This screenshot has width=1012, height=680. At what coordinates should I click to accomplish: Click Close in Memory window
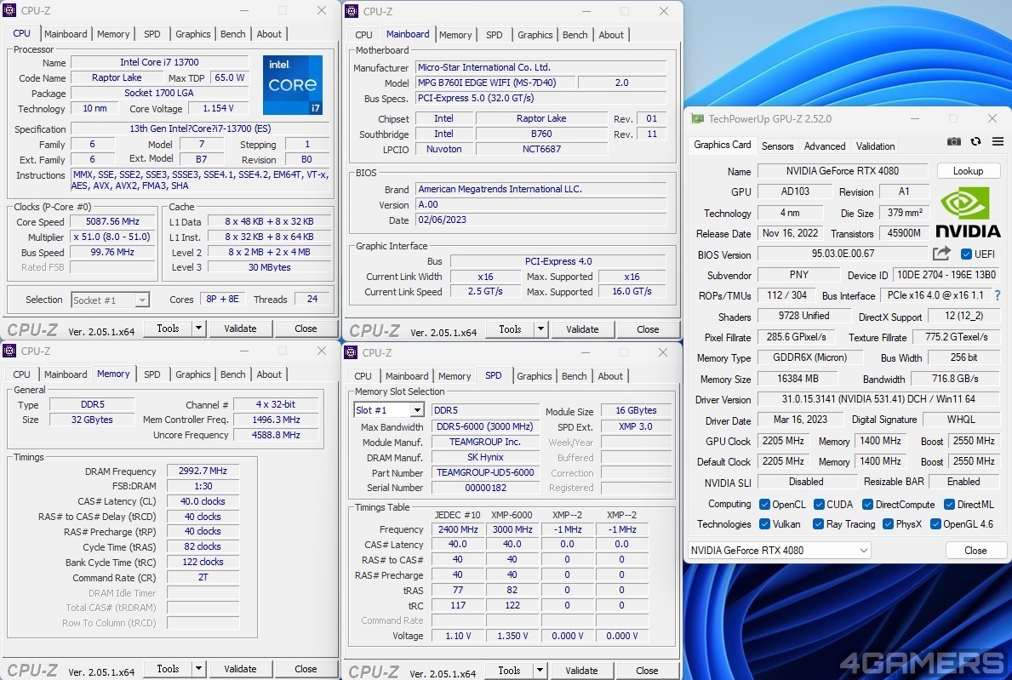tap(306, 669)
